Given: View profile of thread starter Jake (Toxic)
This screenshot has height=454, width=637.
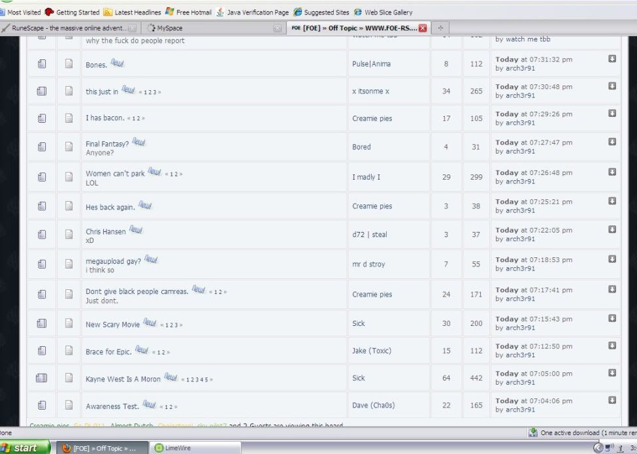Looking at the screenshot, I should click(371, 351).
